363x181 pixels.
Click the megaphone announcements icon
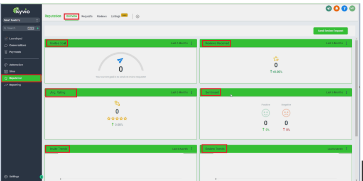[329, 8]
